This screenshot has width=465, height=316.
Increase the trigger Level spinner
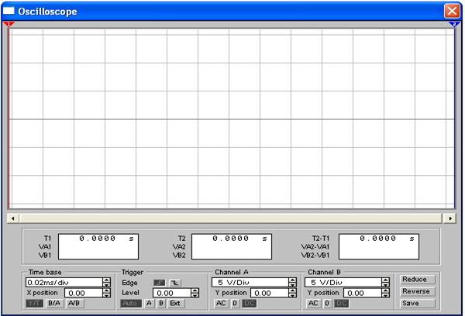pyautogui.click(x=195, y=290)
